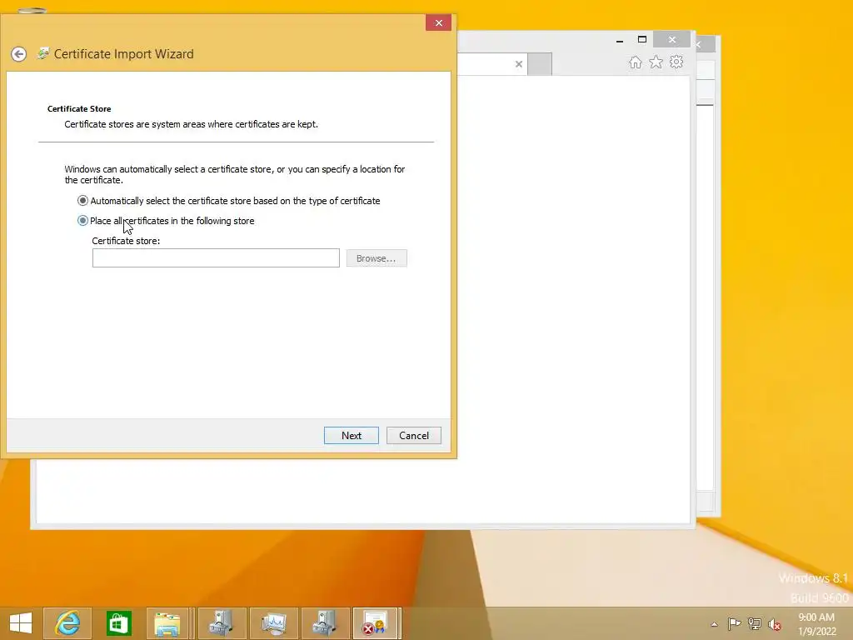Close the Internet Explorer window

[672, 39]
